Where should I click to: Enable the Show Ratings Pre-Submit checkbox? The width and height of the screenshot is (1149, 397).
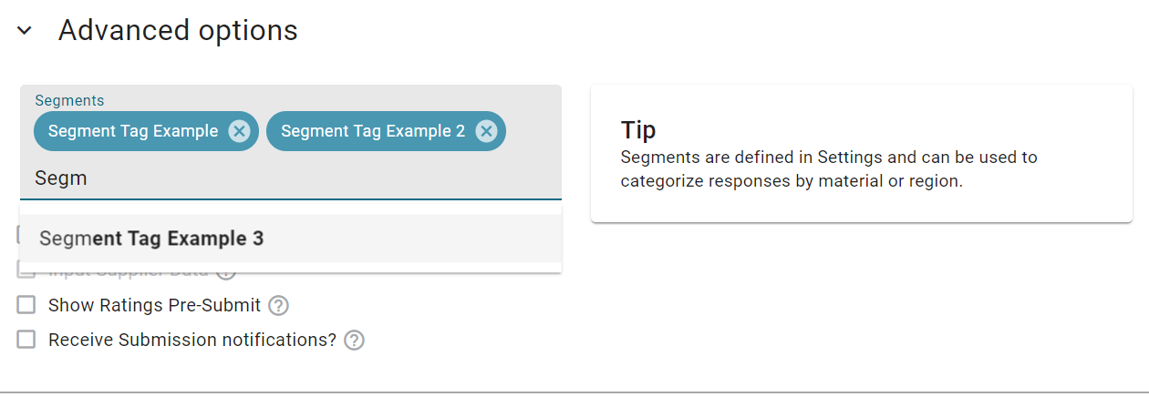click(x=26, y=305)
